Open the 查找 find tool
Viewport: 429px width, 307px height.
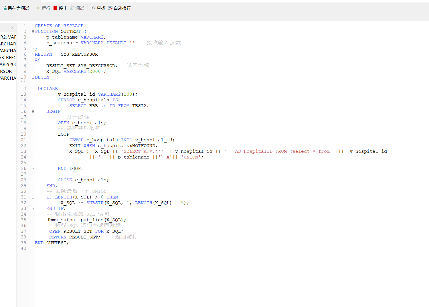pos(98,8)
